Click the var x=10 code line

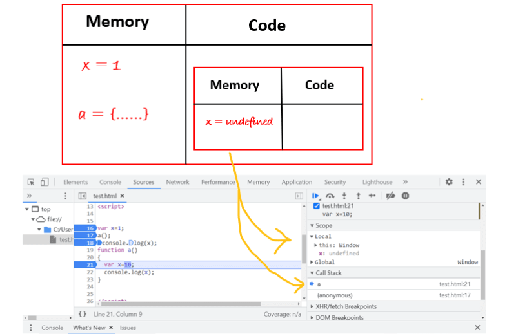click(119, 264)
